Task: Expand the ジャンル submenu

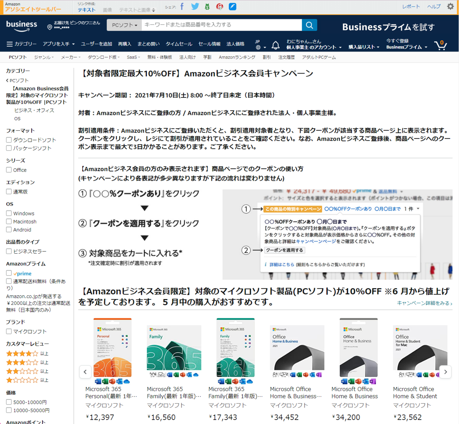Action: tap(44, 57)
